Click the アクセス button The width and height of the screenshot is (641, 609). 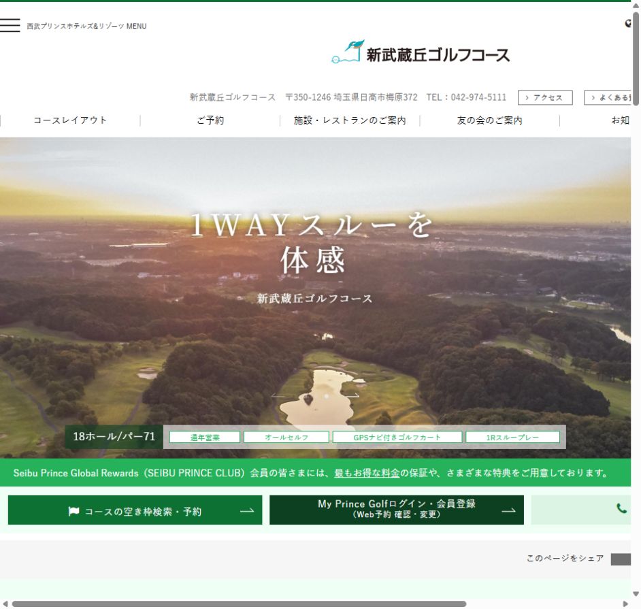coord(545,97)
